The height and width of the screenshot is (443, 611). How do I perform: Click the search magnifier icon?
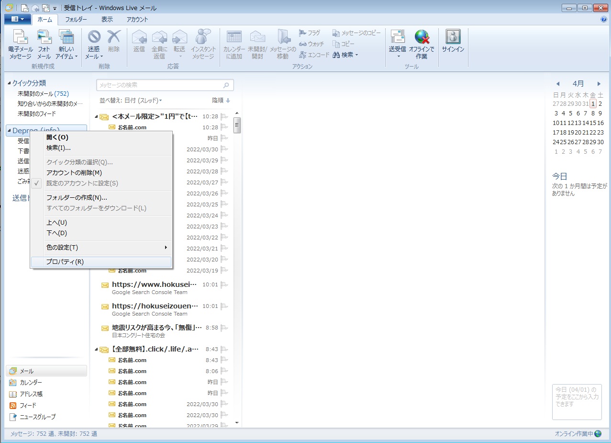coord(226,85)
